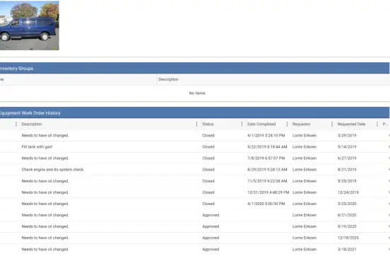Click completed date 8/29/2019 9:28:13 AM
The width and height of the screenshot is (390, 256).
[x=267, y=170]
